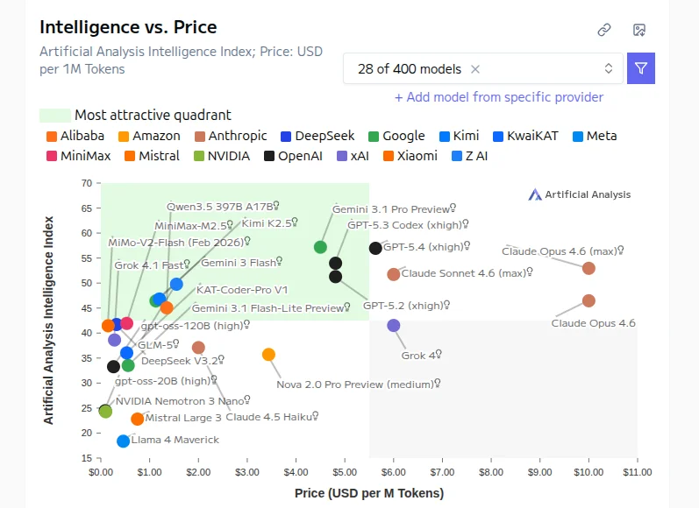Click Add model from specific provider
Viewport: 699px width, 508px height.
(499, 97)
